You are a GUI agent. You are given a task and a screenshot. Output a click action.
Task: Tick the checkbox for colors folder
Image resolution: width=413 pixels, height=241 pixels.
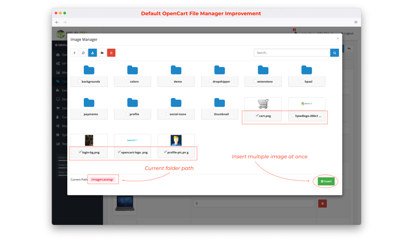(x=128, y=82)
